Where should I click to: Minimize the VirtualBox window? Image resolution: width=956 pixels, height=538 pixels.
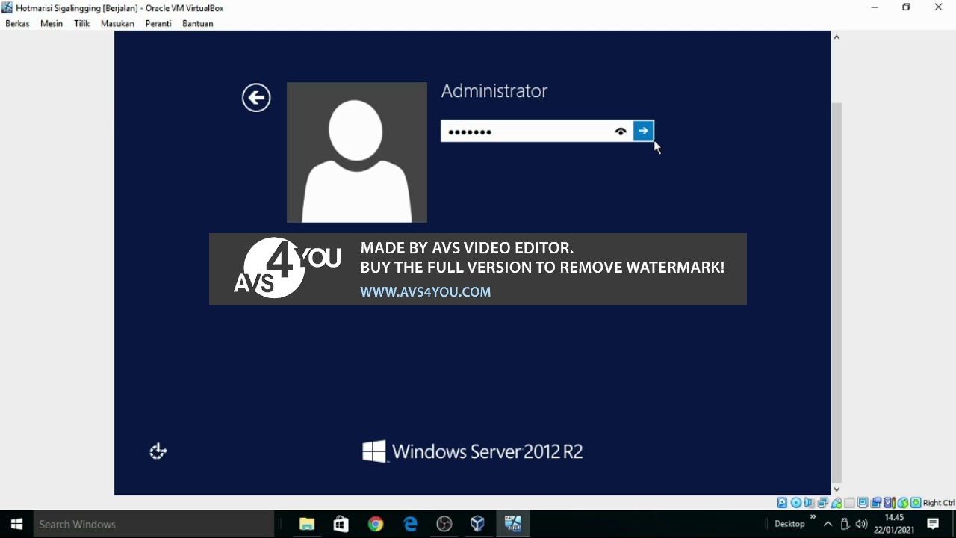pos(875,7)
